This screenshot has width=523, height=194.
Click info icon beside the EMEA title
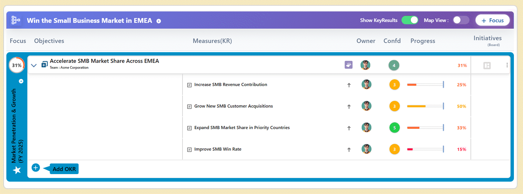coord(158,21)
